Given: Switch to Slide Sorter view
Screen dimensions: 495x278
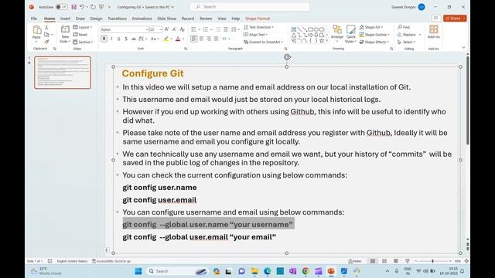Looking at the screenshot, I should (384, 261).
